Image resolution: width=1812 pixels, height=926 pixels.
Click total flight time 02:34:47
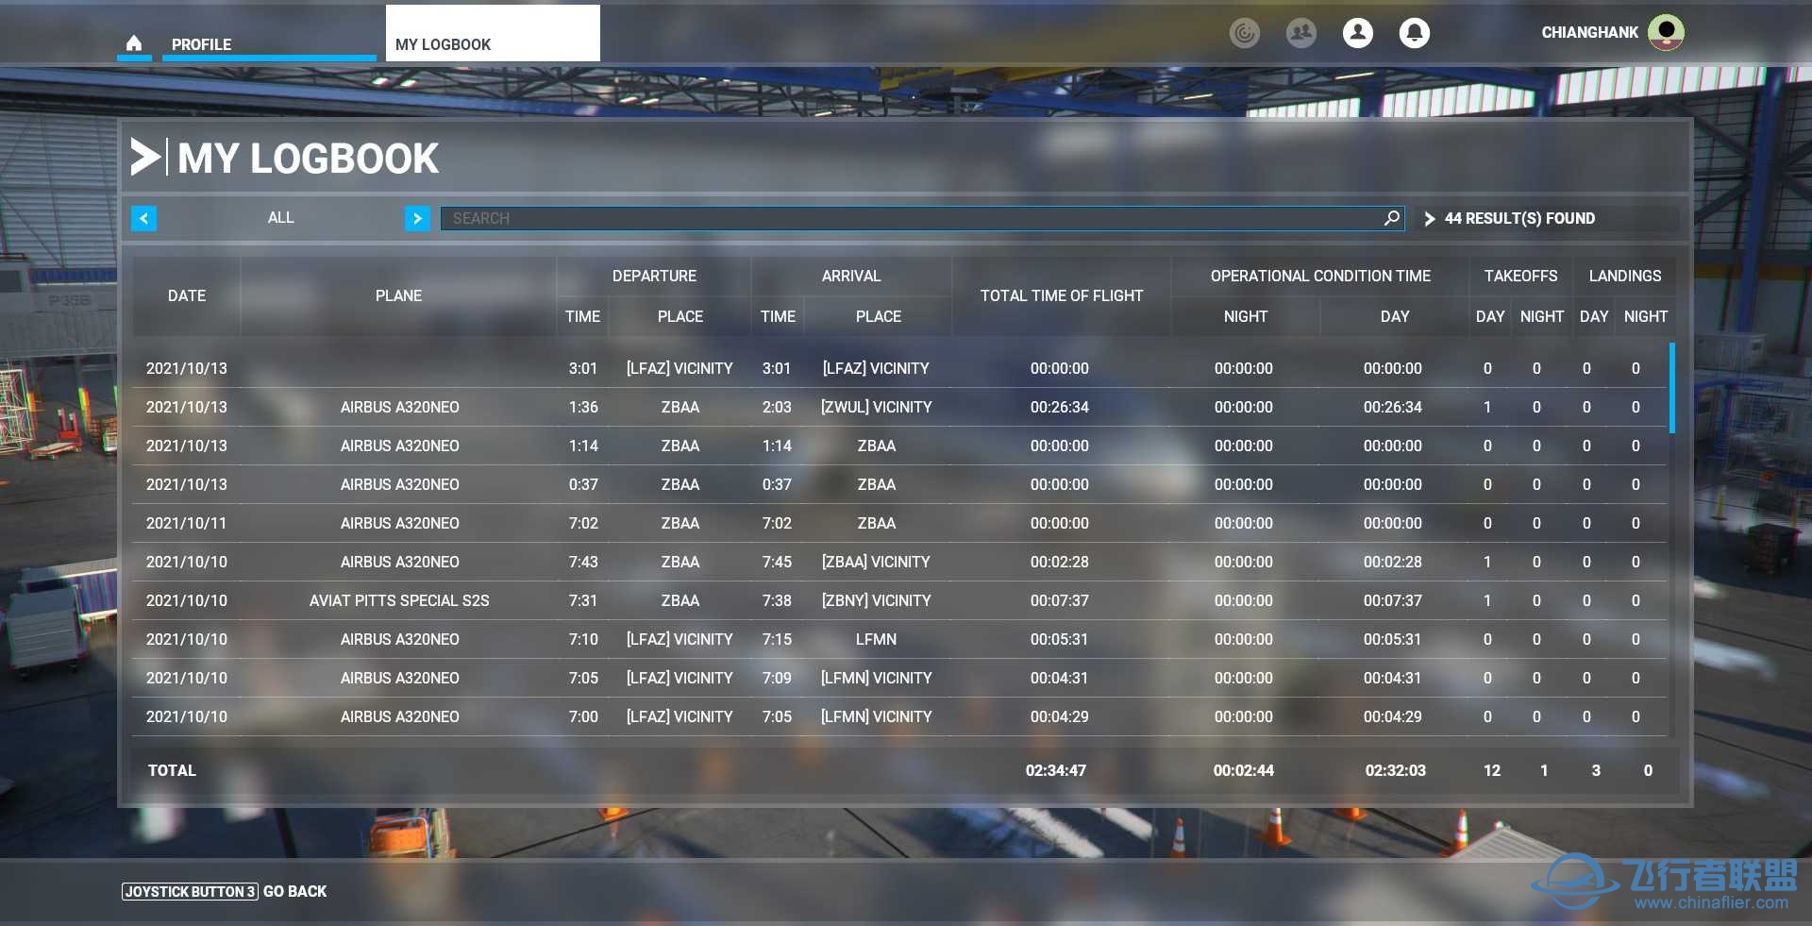click(1056, 770)
